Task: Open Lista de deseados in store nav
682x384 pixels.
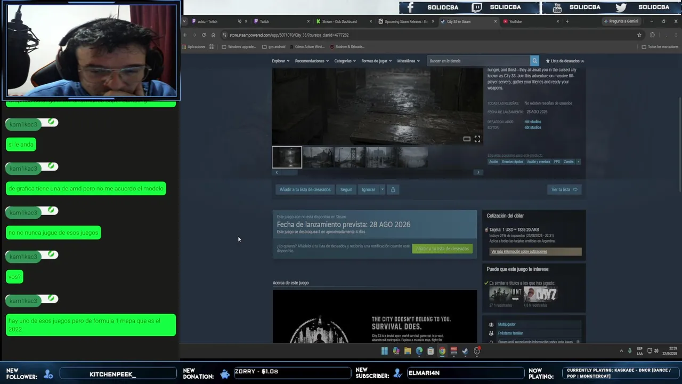Action: coord(565,61)
